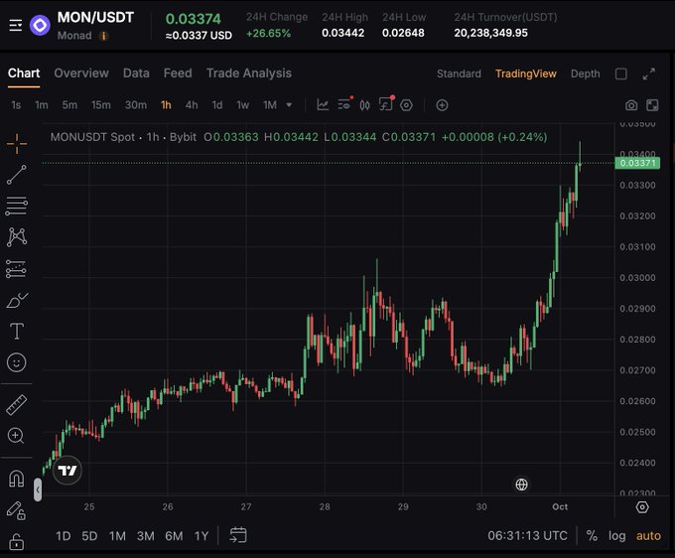Set date range to 6M

coord(174,536)
